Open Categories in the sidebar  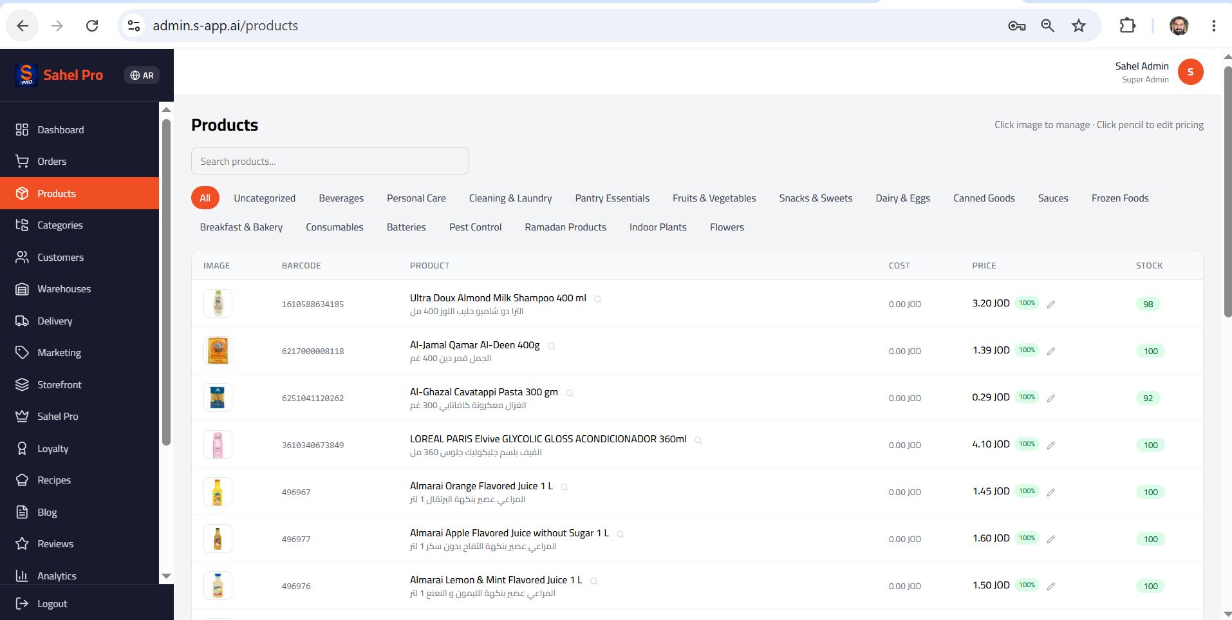(x=79, y=225)
